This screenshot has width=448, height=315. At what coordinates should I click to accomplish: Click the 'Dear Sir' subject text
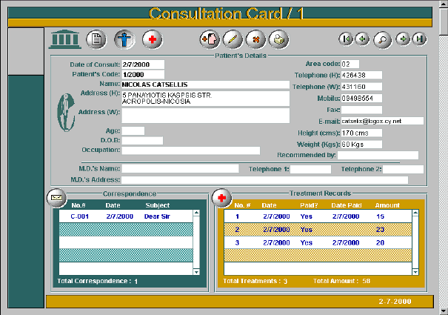(x=157, y=216)
